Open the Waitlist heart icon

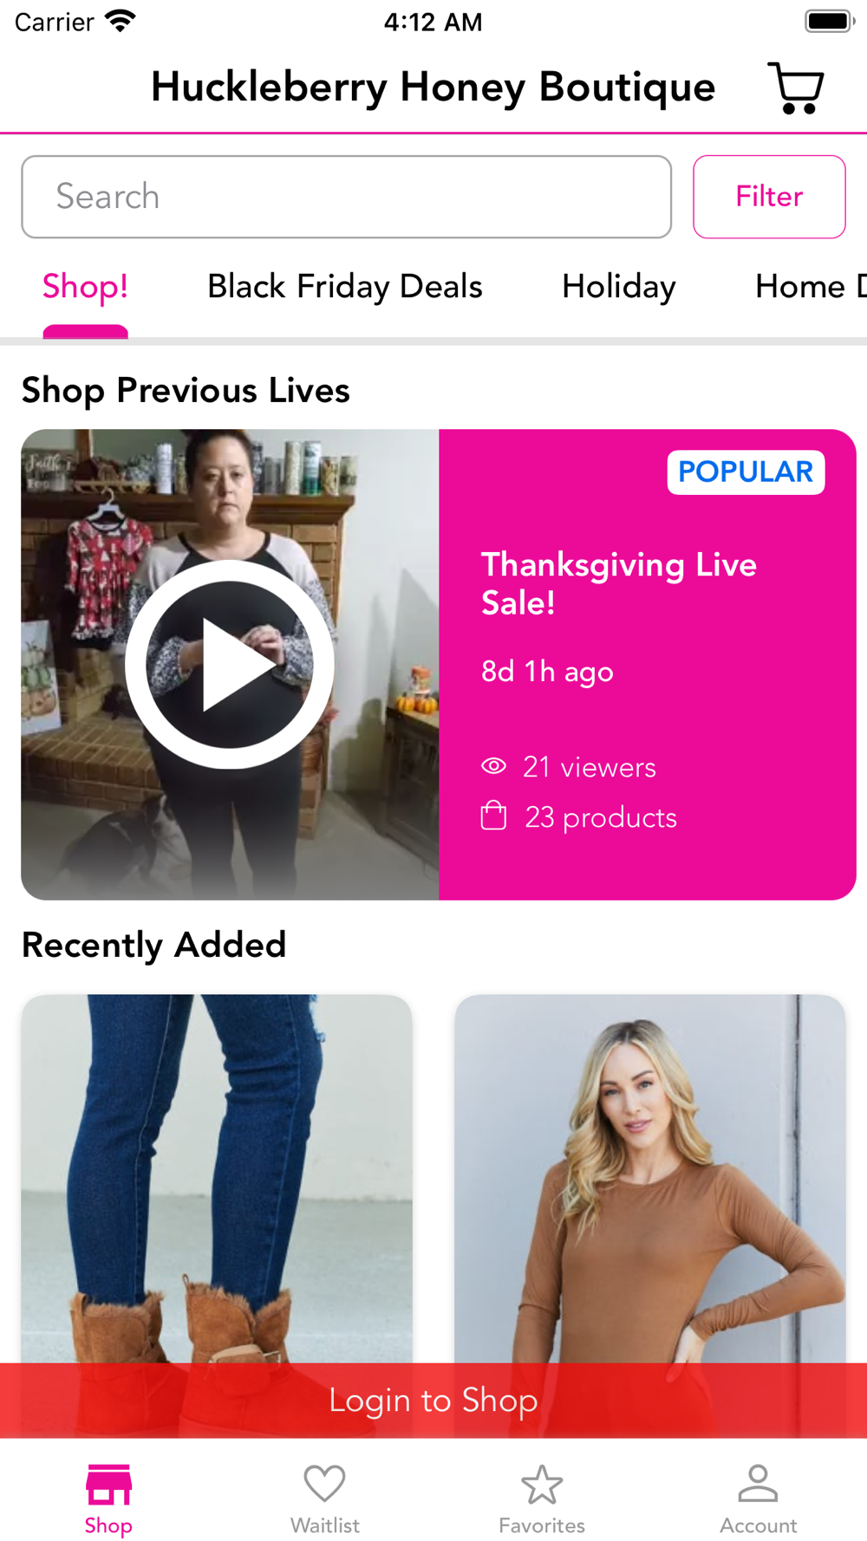[325, 1483]
